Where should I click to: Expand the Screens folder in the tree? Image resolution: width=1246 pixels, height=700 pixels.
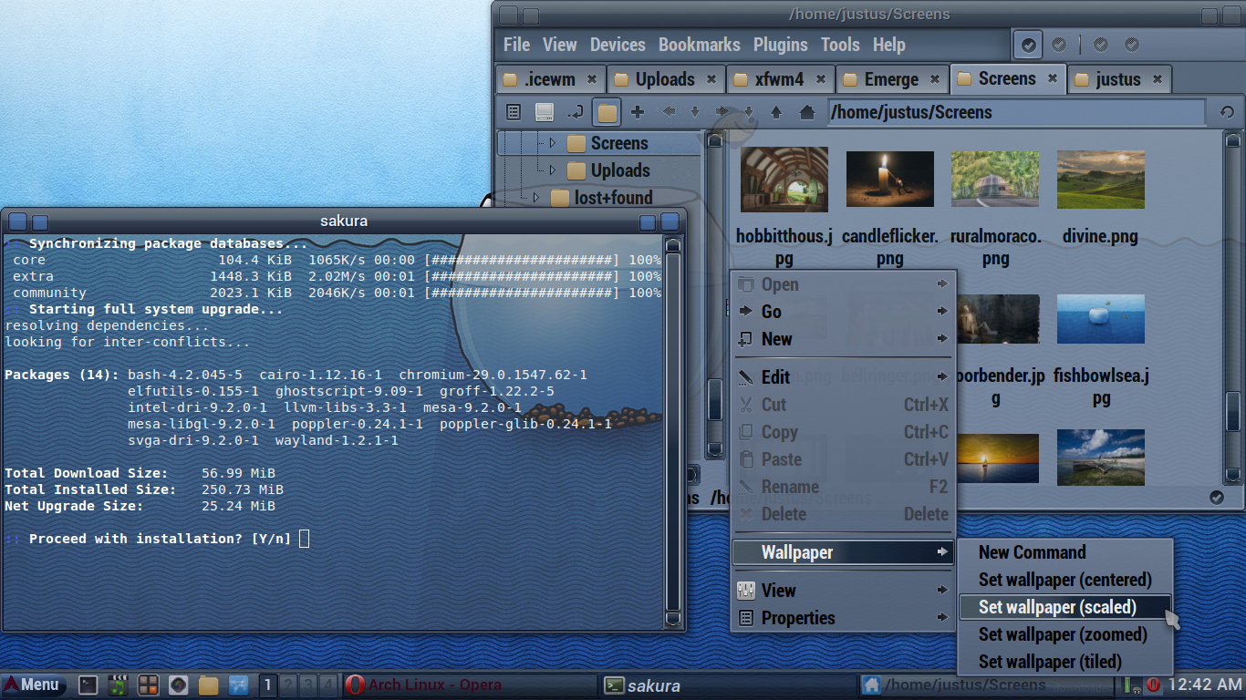click(x=552, y=143)
